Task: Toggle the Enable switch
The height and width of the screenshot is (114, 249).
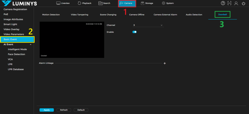Action: coord(134,32)
